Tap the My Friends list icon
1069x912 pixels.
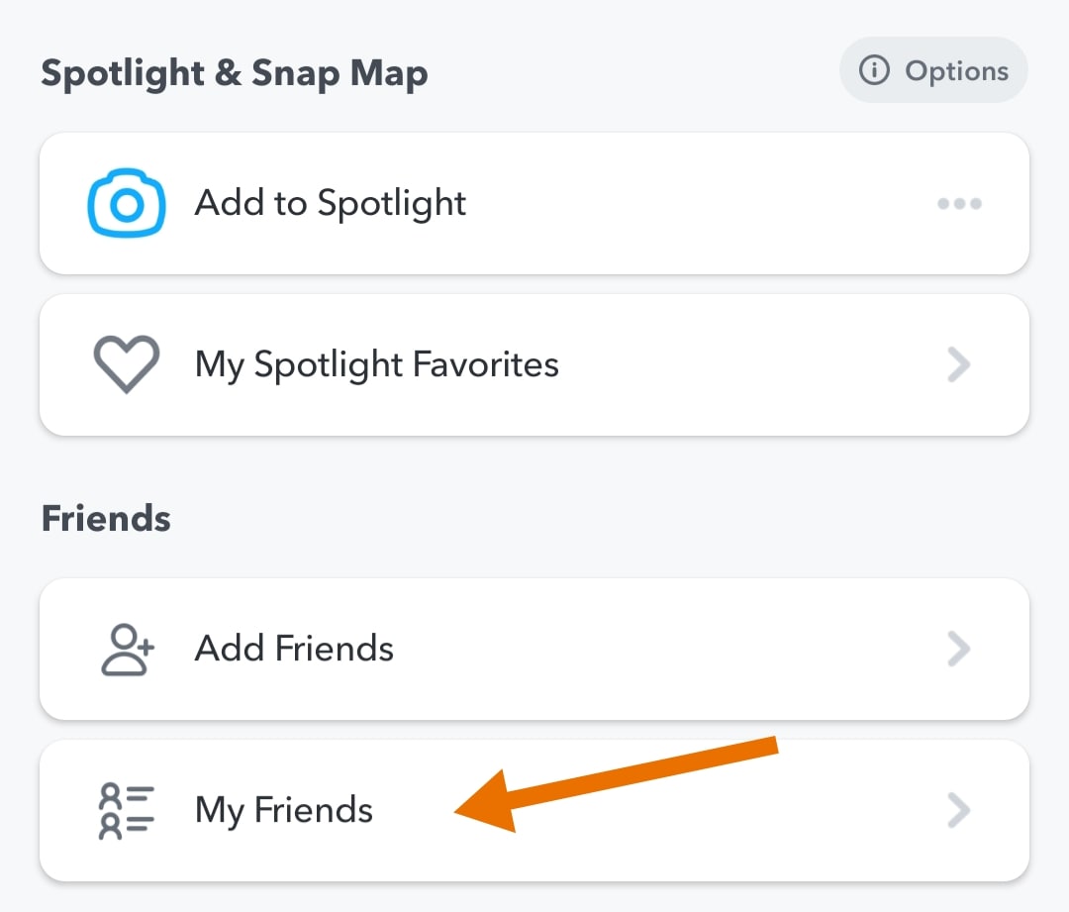click(x=127, y=811)
